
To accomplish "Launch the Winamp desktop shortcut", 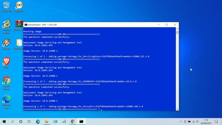I will 6,44.
